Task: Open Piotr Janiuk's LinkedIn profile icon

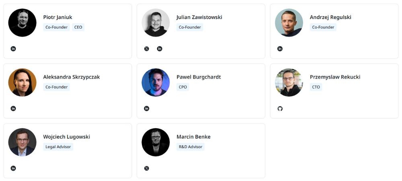Action: click(x=13, y=49)
